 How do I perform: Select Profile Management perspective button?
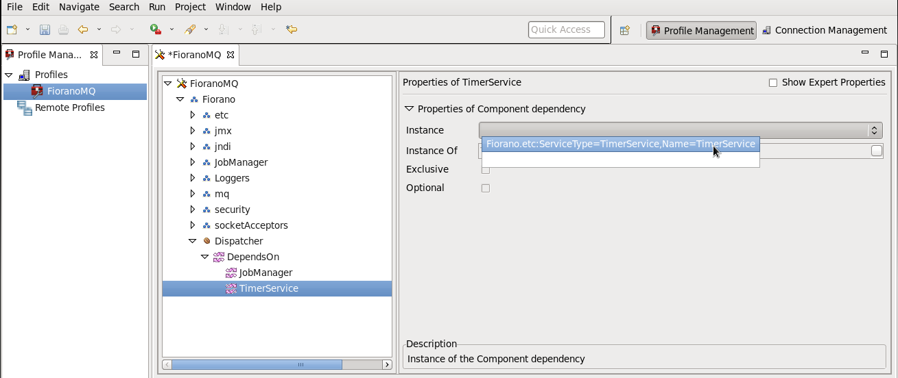[702, 31]
